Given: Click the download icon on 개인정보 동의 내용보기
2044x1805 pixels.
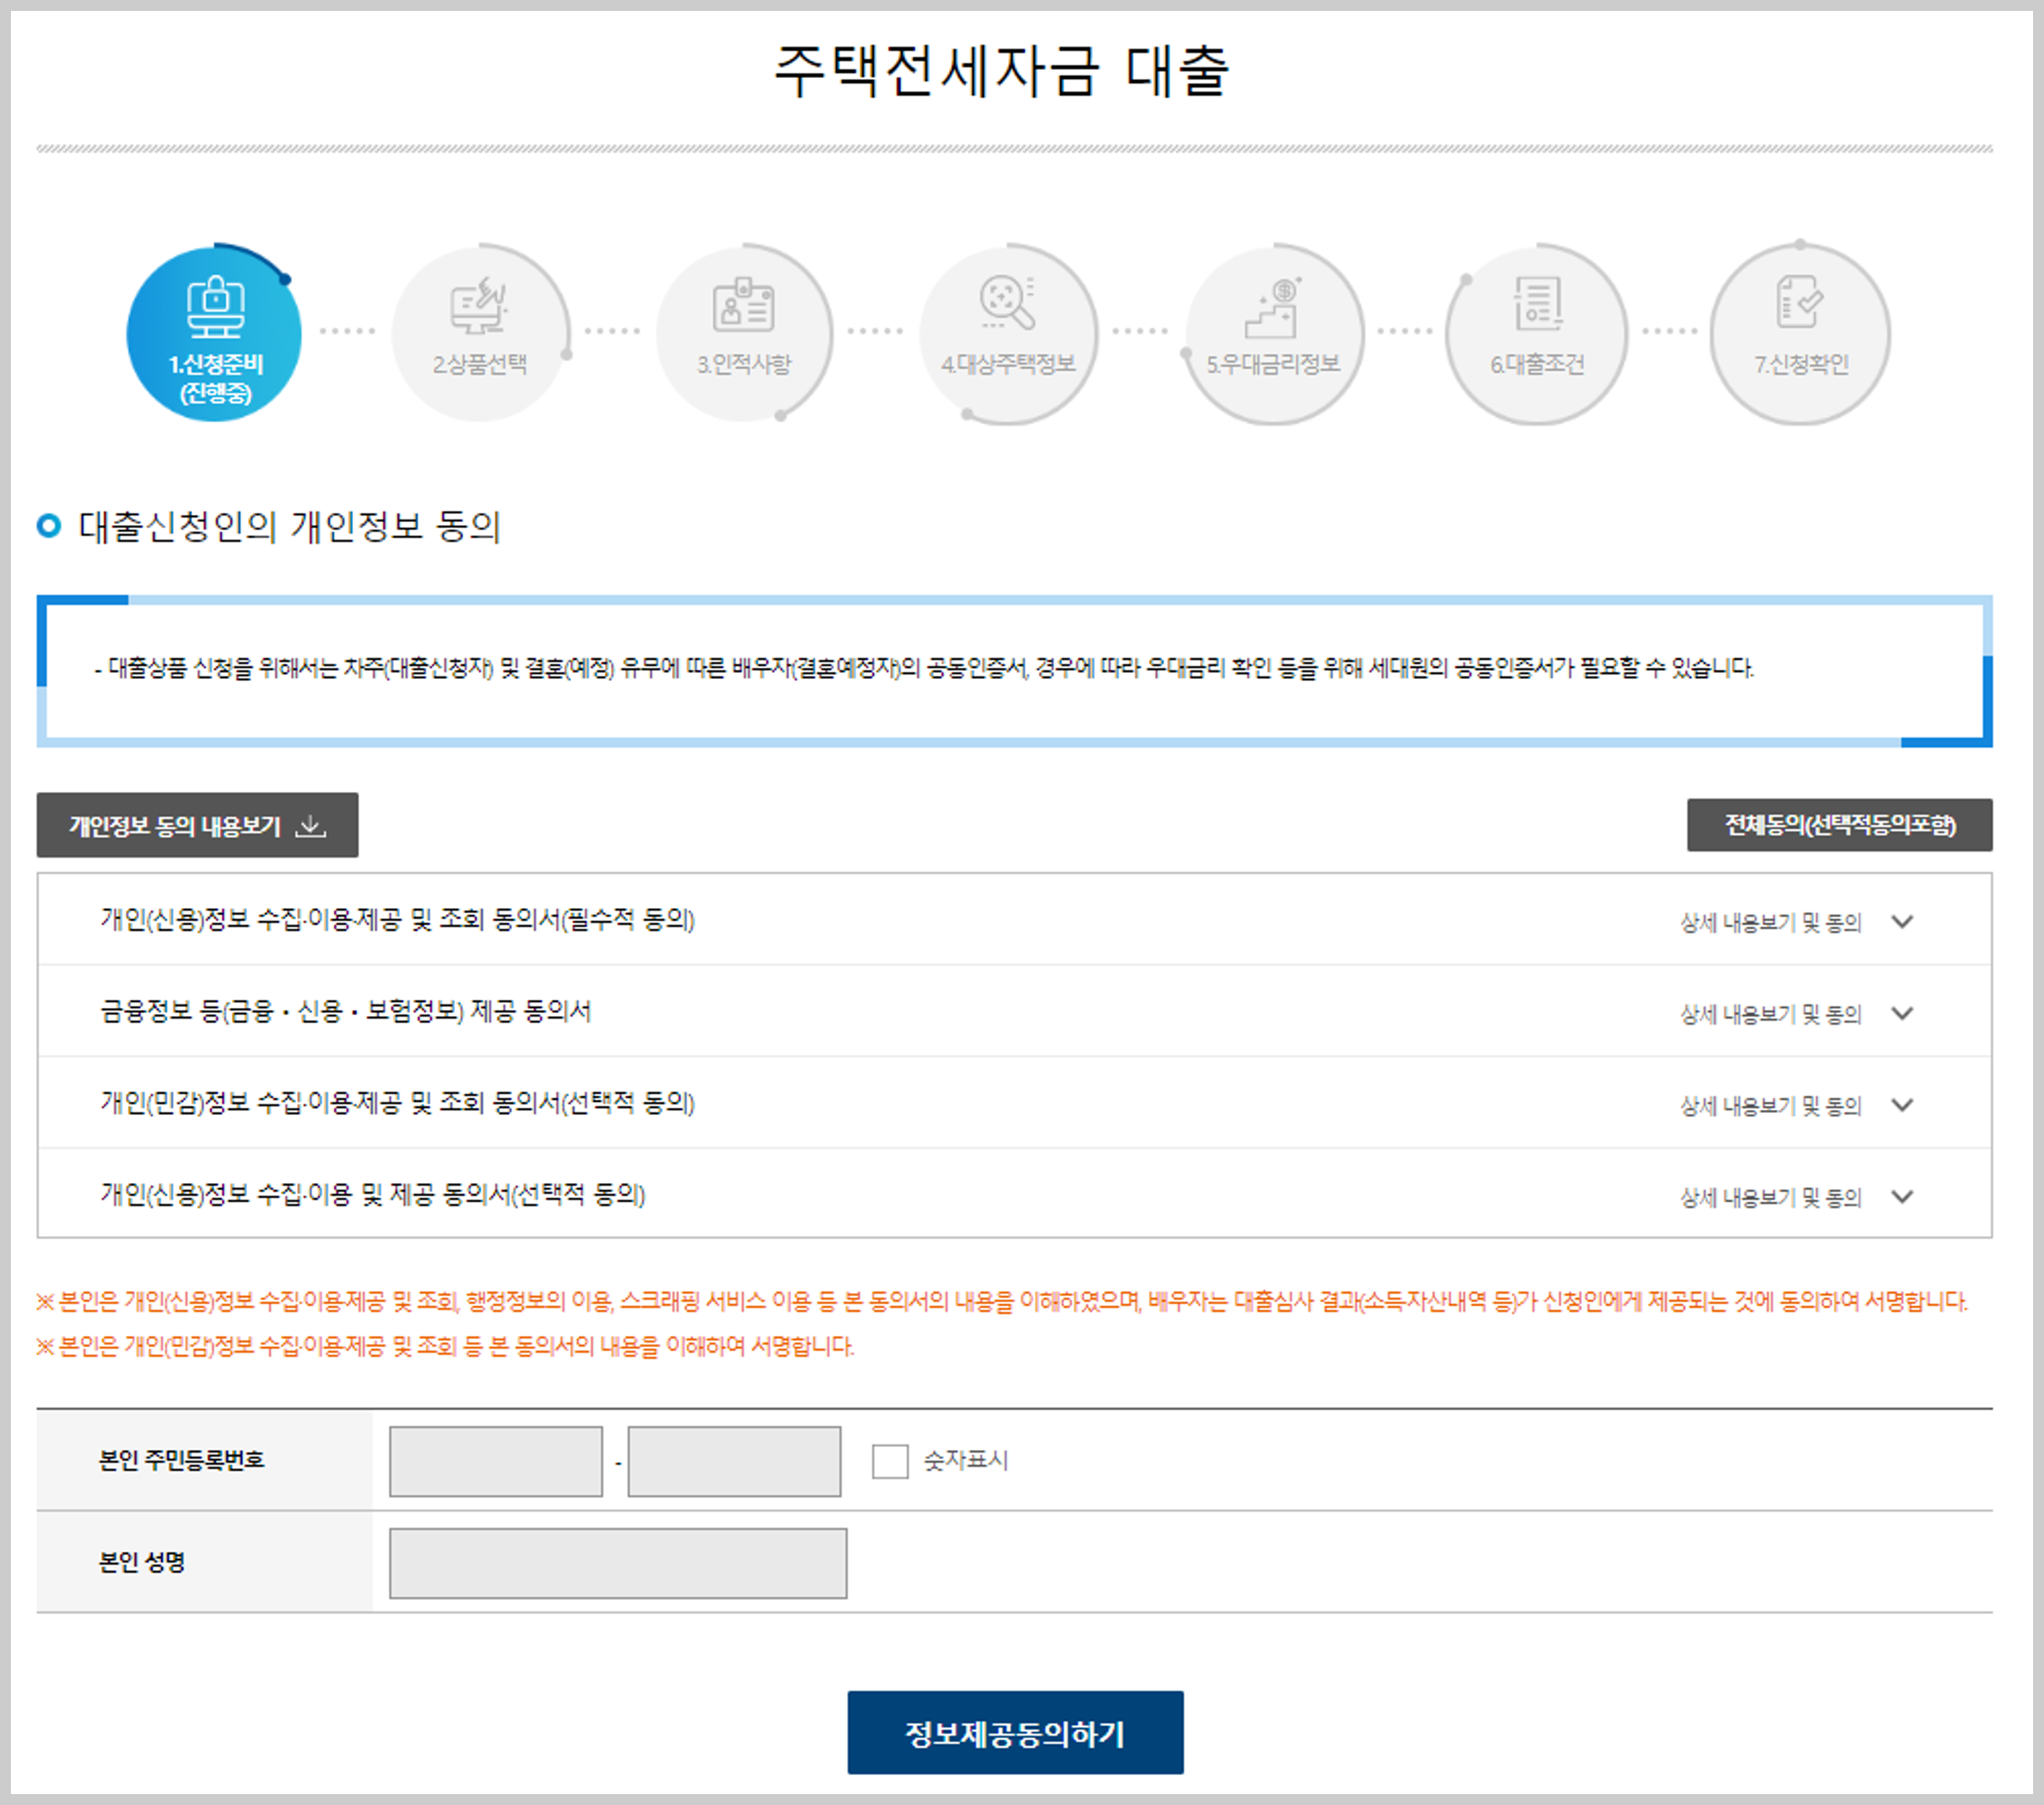Looking at the screenshot, I should click(311, 825).
